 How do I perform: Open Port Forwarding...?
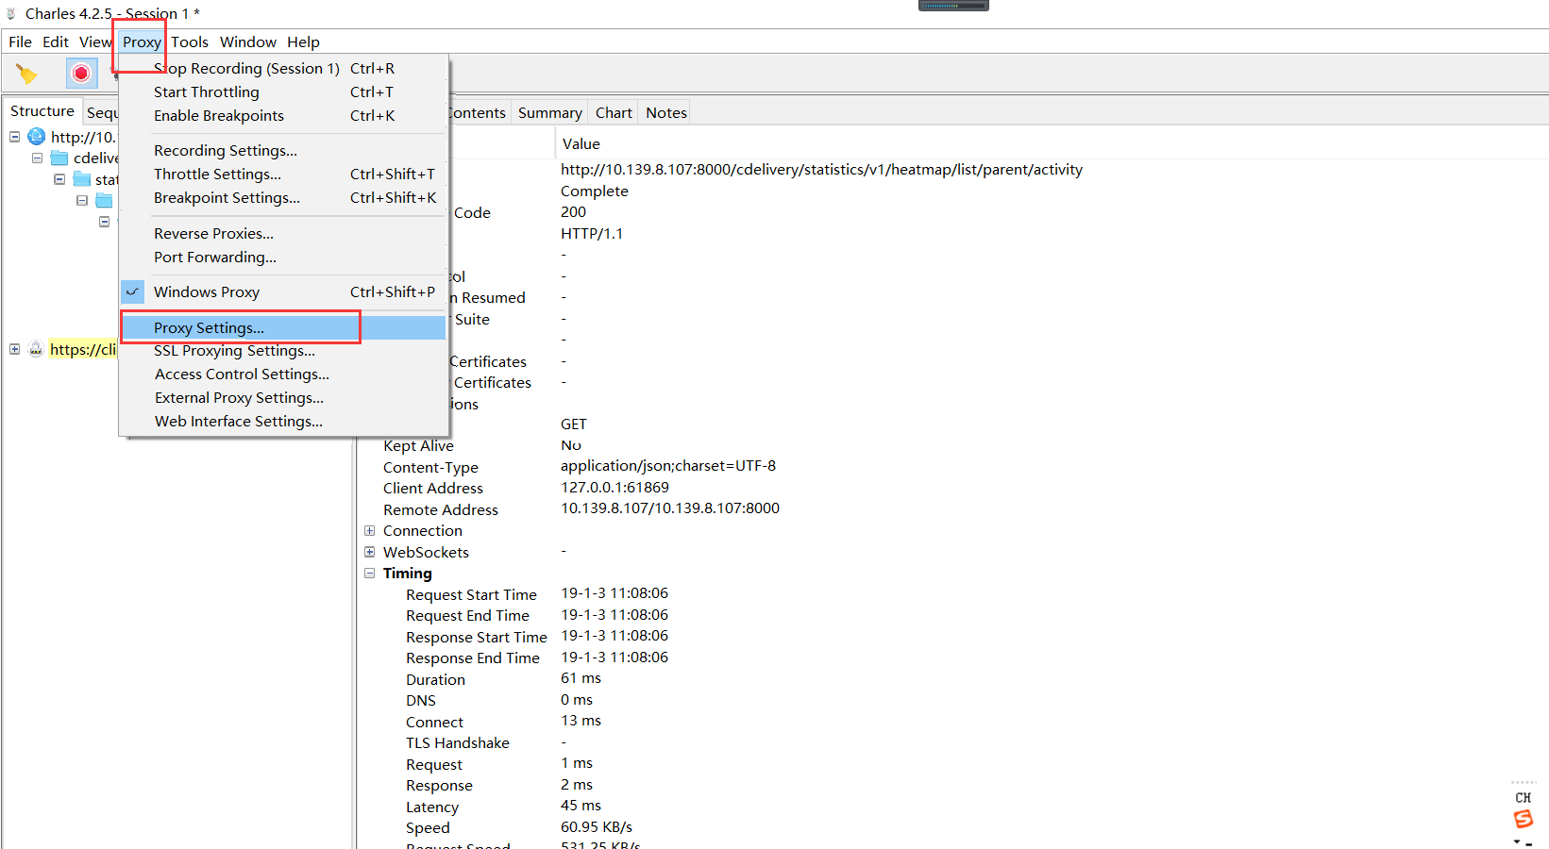coord(283,257)
